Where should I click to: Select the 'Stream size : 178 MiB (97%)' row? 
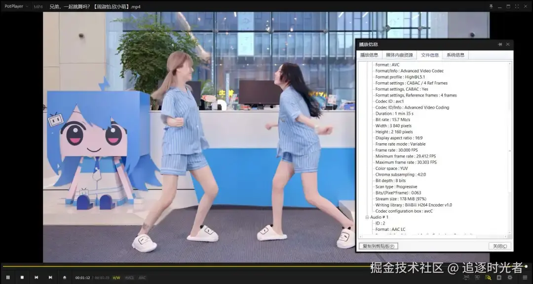(401, 199)
